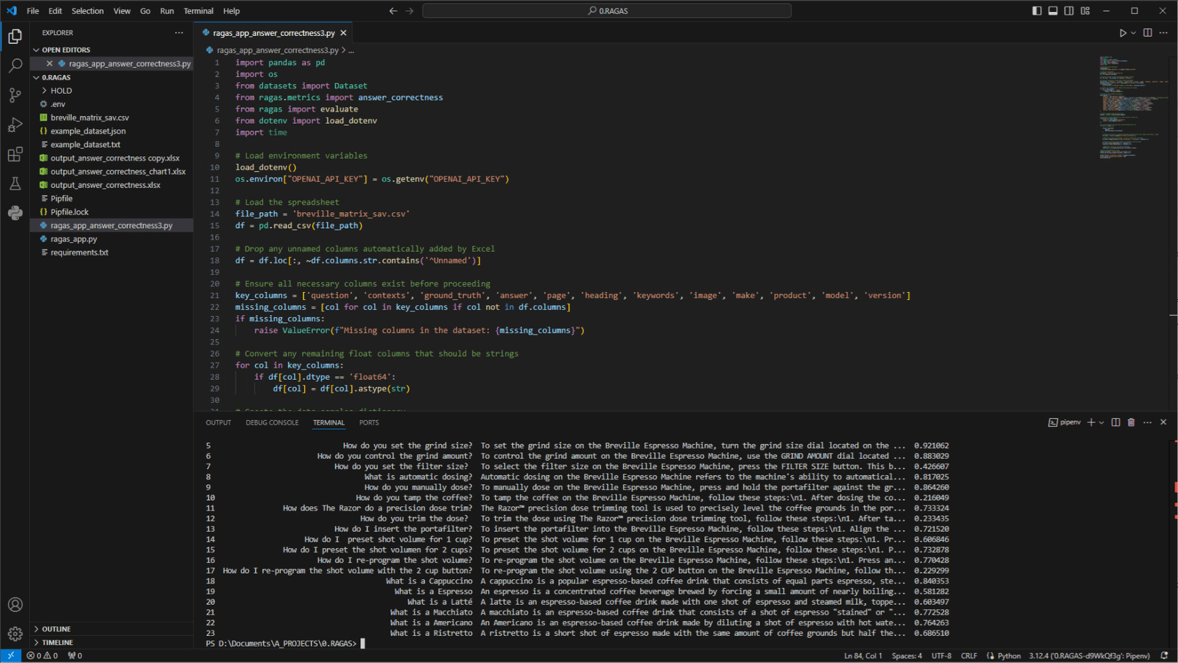Open editor More Actions ellipsis
The height and width of the screenshot is (663, 1178).
(1163, 33)
